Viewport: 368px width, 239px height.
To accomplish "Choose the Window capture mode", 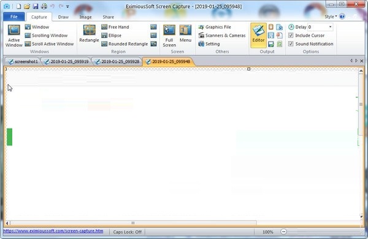I will point(37,27).
